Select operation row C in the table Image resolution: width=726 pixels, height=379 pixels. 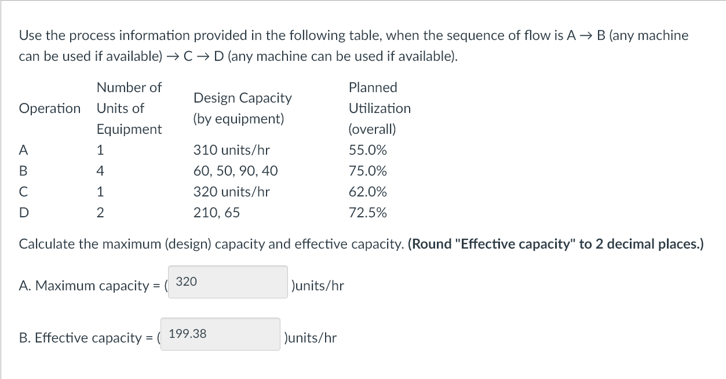(23, 192)
